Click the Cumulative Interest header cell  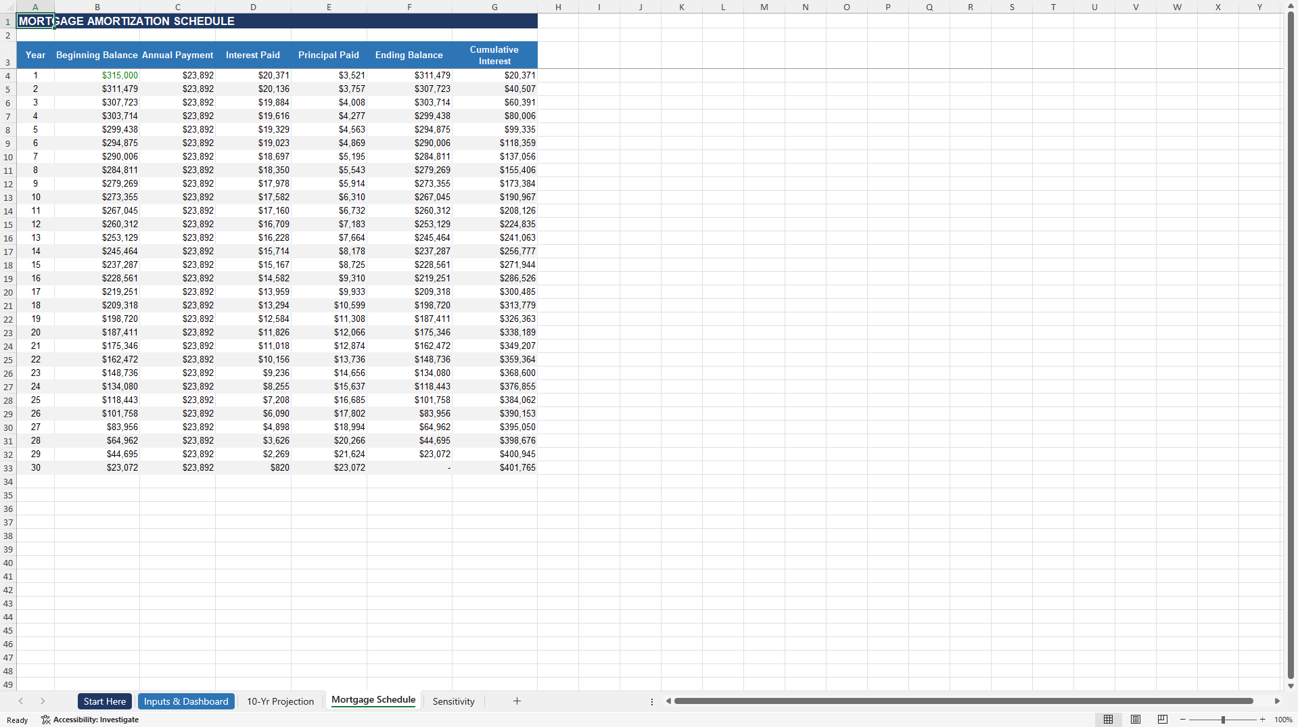[494, 55]
